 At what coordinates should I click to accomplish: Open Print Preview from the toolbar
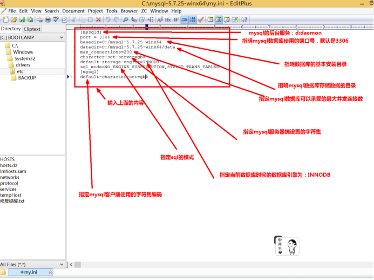coord(39,19)
